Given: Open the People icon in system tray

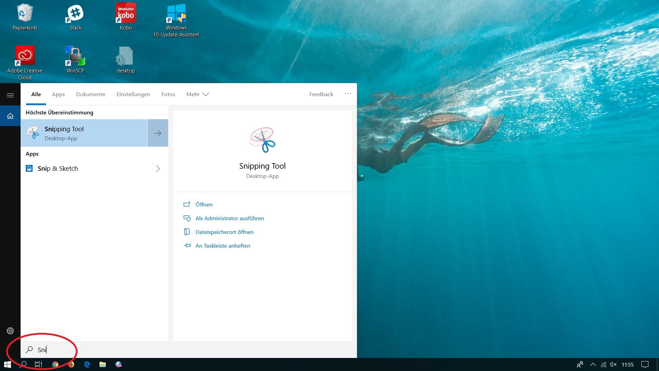Looking at the screenshot, I should click(580, 364).
